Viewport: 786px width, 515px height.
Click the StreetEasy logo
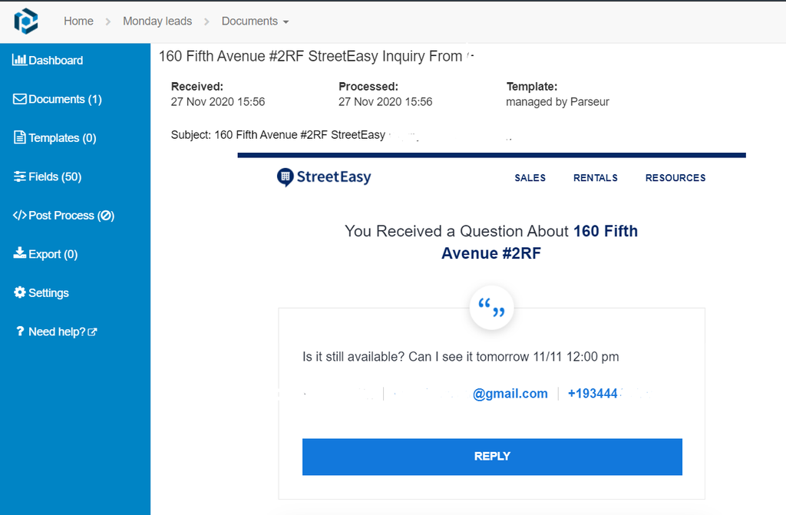[x=324, y=177]
